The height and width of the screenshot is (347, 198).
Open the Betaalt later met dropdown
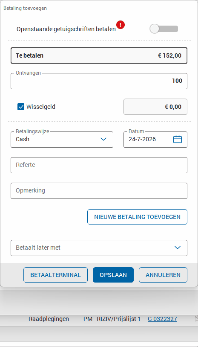99,248
